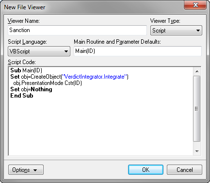Click the Viewer Type dropdown arrow
Image resolution: width=210 pixels, height=183 pixels.
pyautogui.click(x=198, y=31)
